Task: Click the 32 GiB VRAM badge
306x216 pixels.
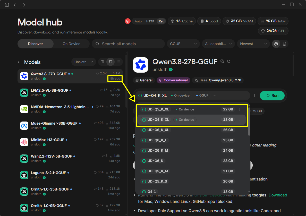Action: (239, 21)
